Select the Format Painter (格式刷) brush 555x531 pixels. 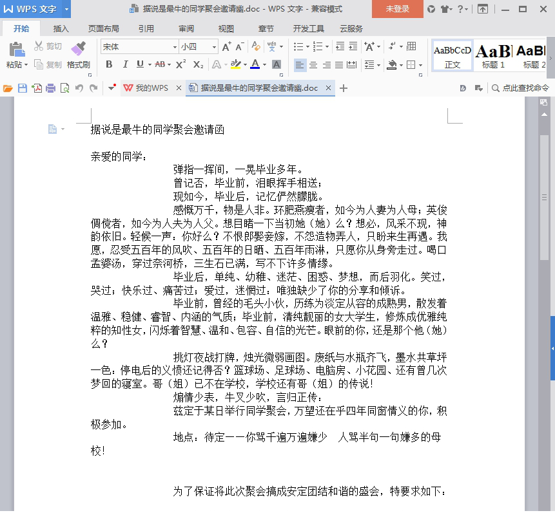coord(78,49)
